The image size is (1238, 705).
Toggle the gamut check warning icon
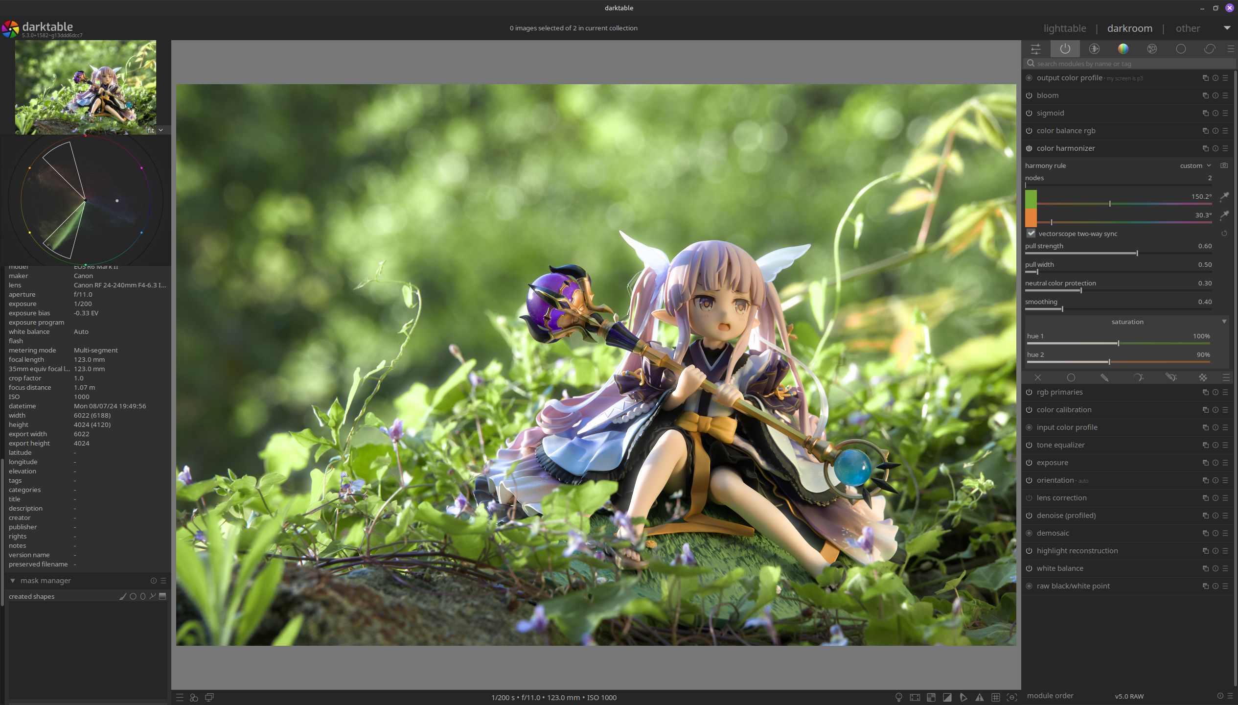pyautogui.click(x=979, y=697)
